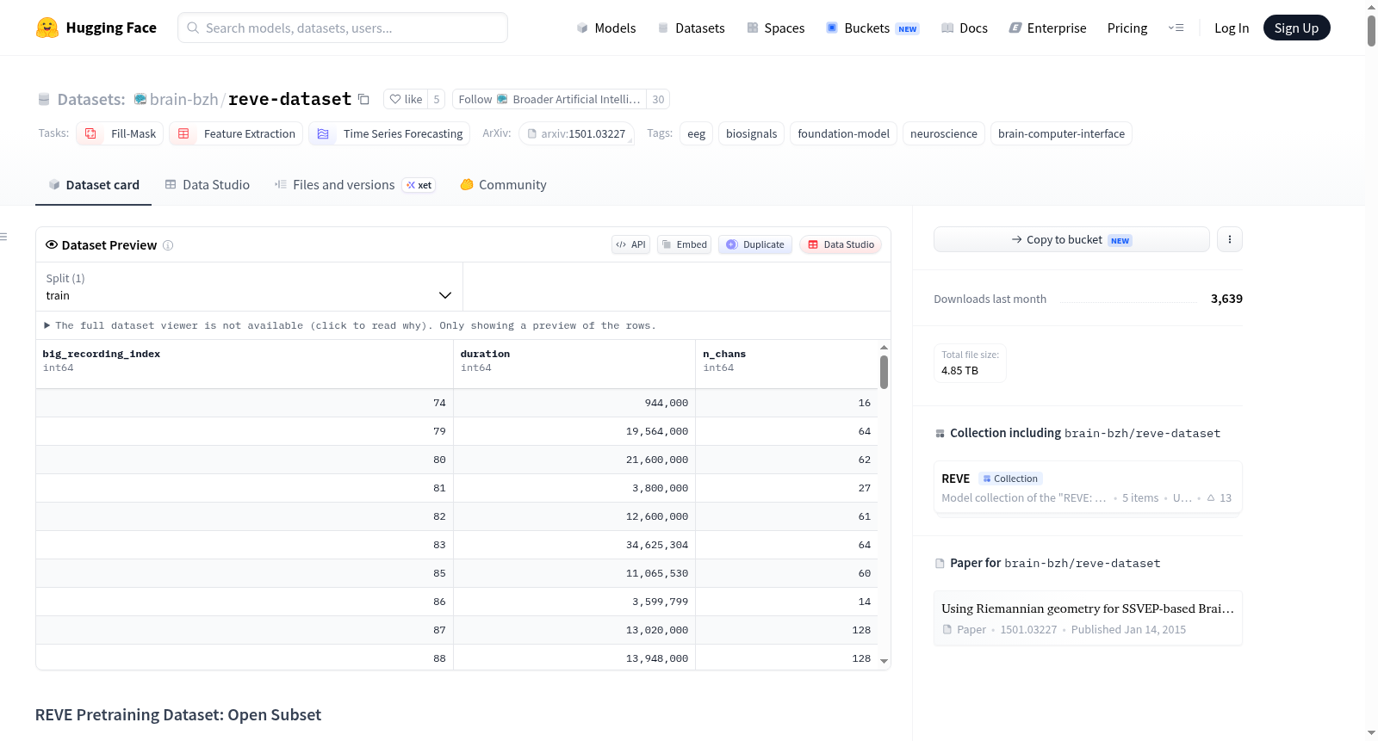Viewport: 1378px width, 741px height.
Task: Click the Fill-Mask task icon
Action: click(x=90, y=134)
